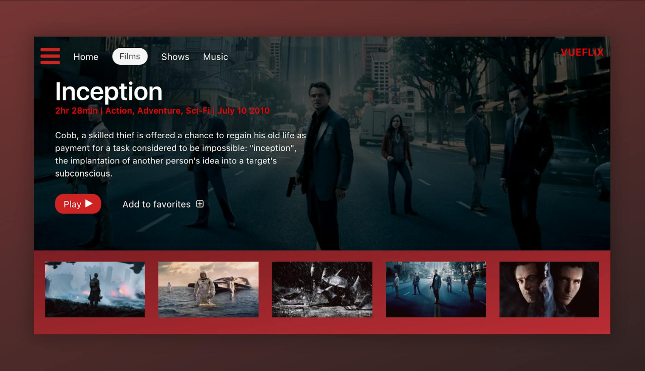This screenshot has height=371, width=645.
Task: Open the Dunkirk thumbnail
Action: (x=94, y=289)
